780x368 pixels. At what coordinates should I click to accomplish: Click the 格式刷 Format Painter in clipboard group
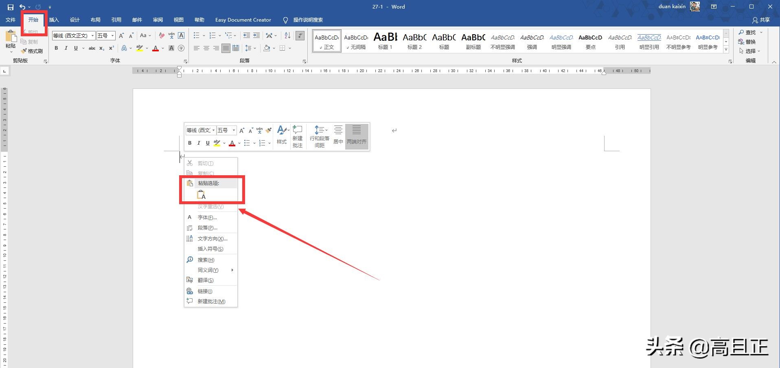[32, 51]
